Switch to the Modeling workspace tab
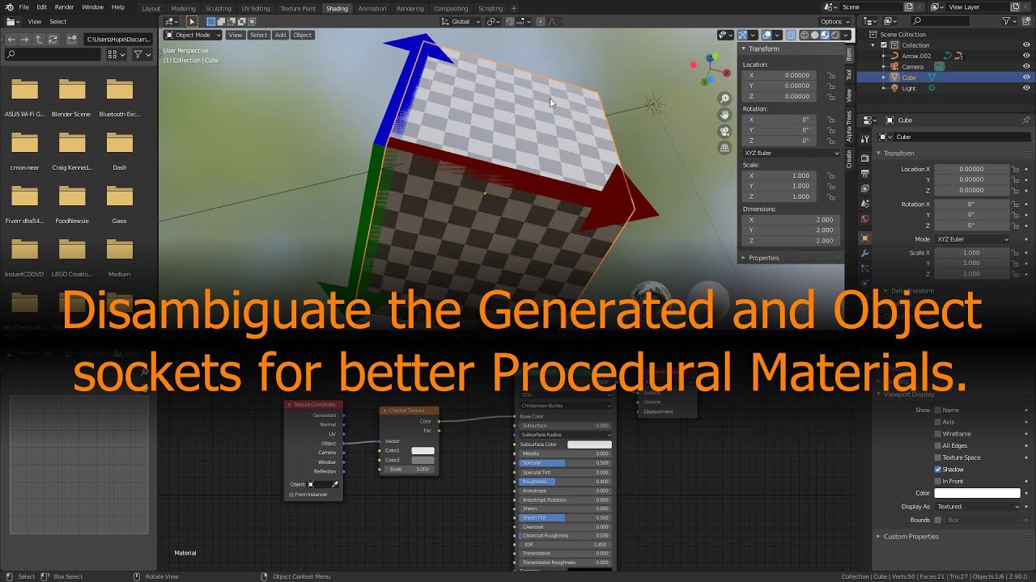1036x582 pixels. coord(184,8)
